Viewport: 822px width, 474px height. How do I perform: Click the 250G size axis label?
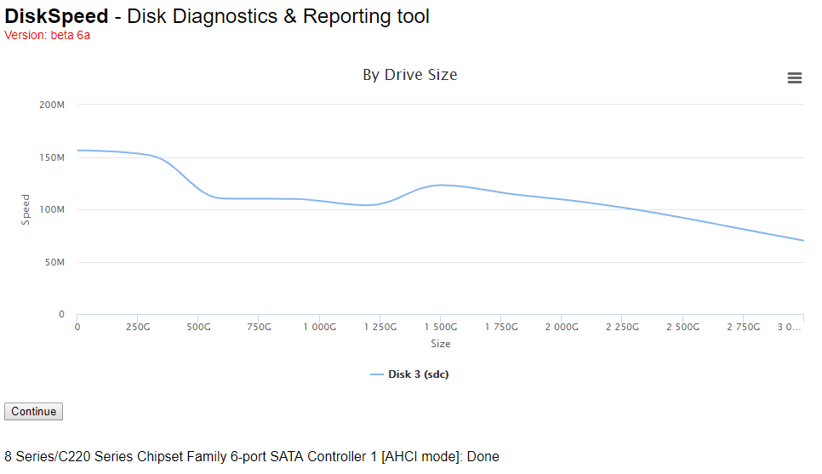[x=138, y=327]
